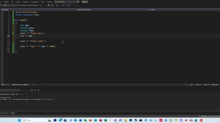Click the 'string name;' declaration
This screenshot has height=123, width=220.
pyautogui.click(x=27, y=28)
